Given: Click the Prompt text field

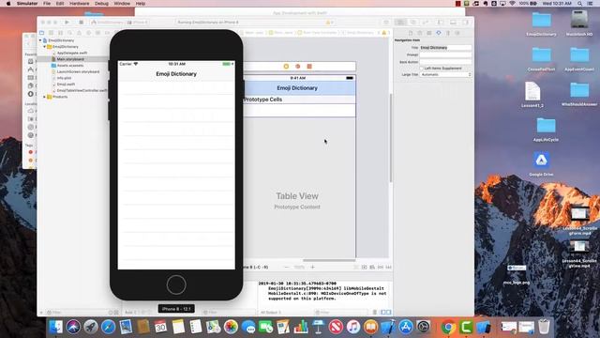Looking at the screenshot, I should (446, 54).
